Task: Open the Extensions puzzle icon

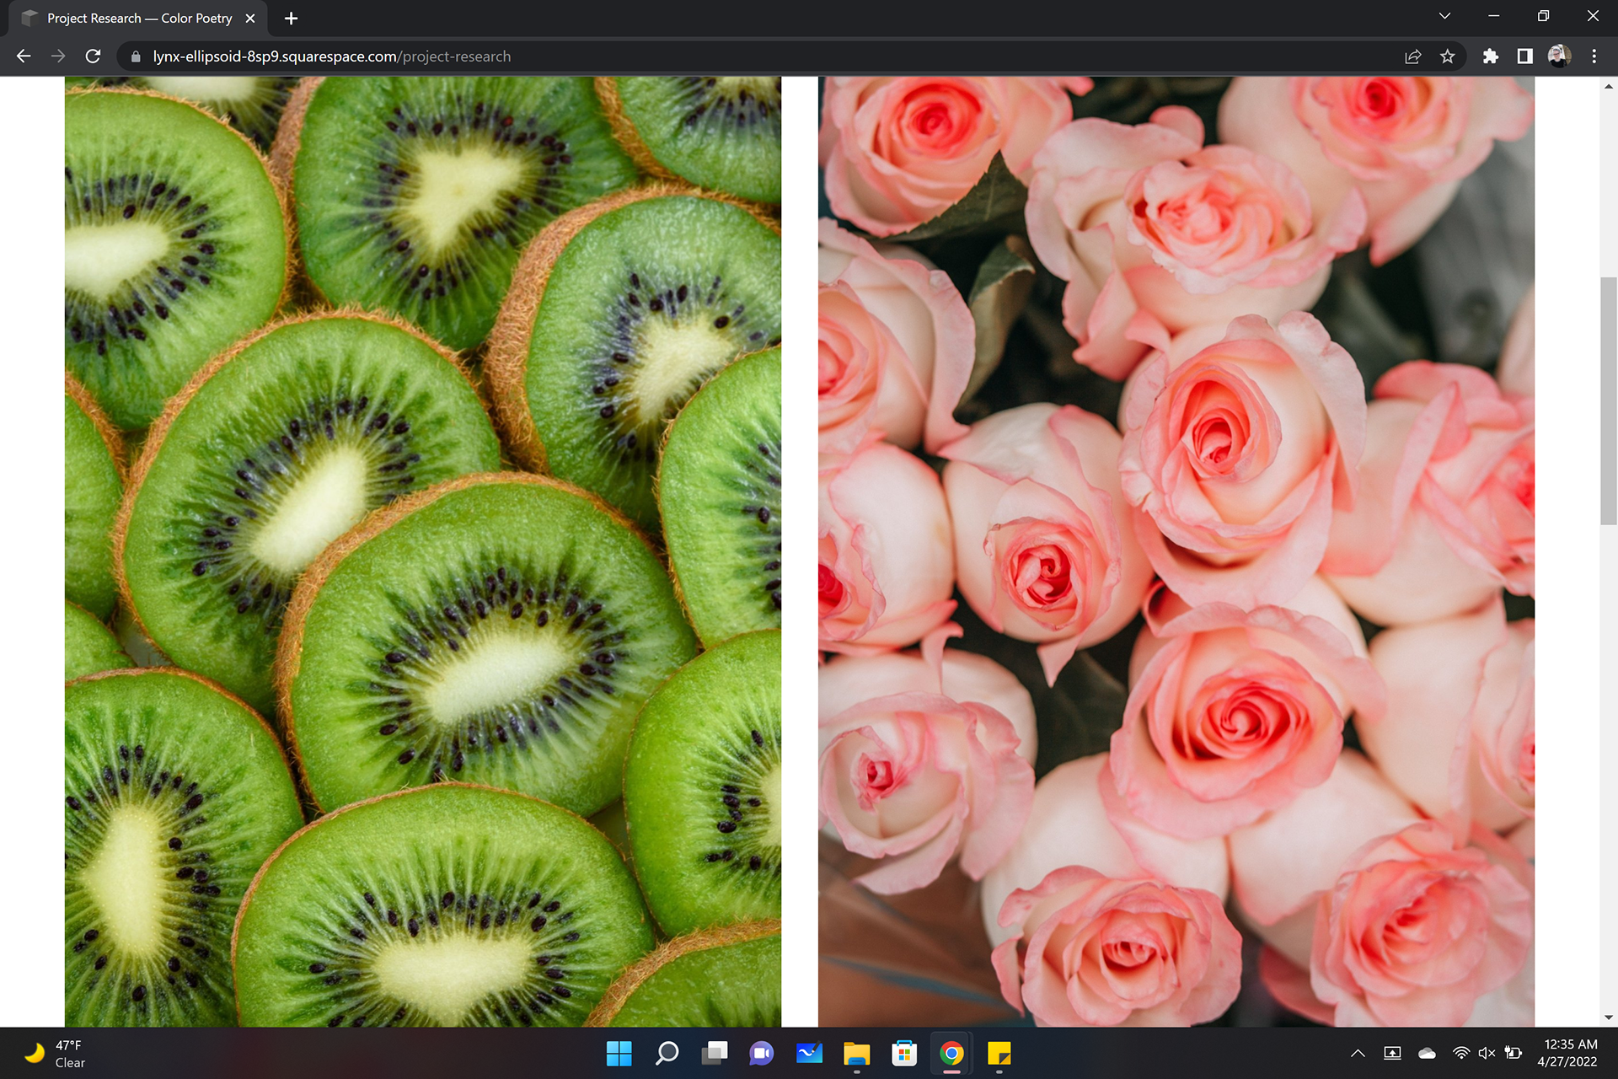Action: click(1490, 56)
